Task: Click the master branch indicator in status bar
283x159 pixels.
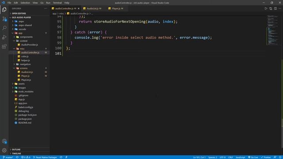Action: (8, 157)
